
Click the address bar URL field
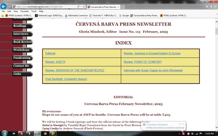(x=44, y=7)
